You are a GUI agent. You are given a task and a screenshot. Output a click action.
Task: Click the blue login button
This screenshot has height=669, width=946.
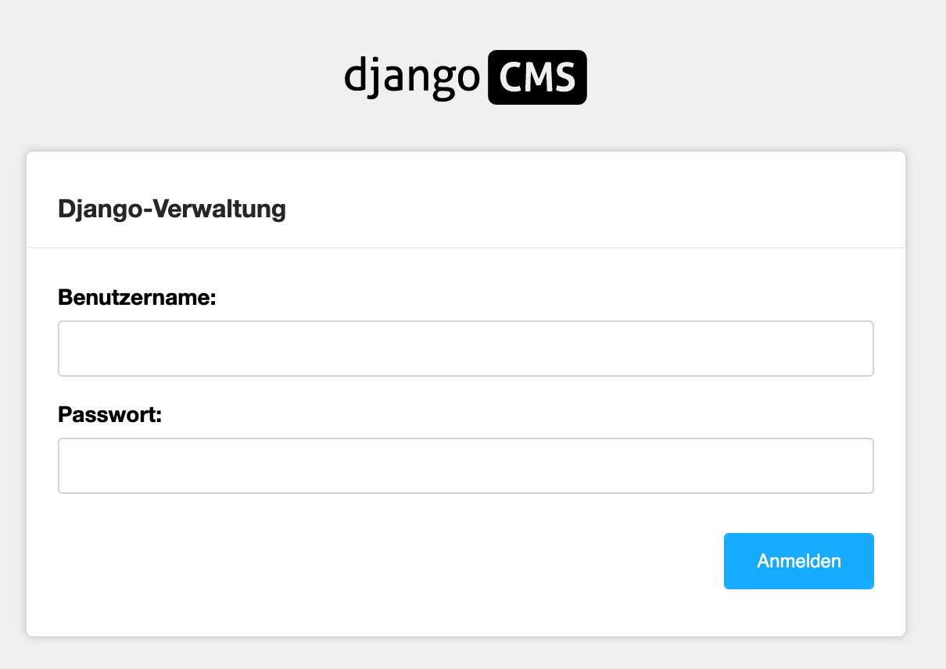coord(799,561)
